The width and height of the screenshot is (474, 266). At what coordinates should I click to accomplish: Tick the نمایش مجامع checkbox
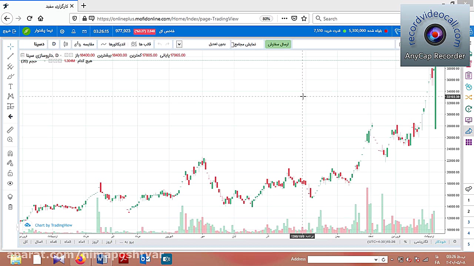coord(233,44)
